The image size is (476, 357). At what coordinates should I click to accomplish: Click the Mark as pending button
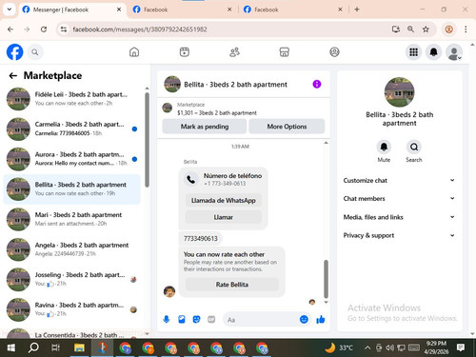(205, 127)
